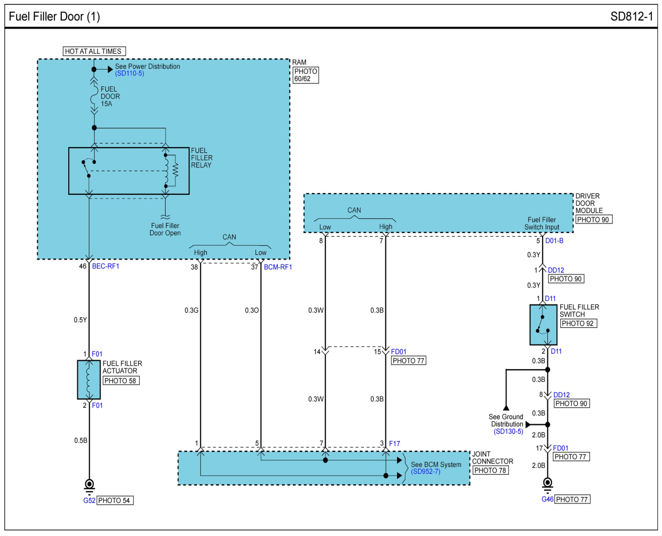Click the F01 label at actuator pin 1
662x536 pixels.
point(97,354)
